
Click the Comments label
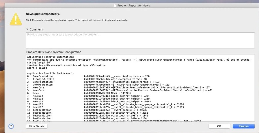click(x=37, y=30)
